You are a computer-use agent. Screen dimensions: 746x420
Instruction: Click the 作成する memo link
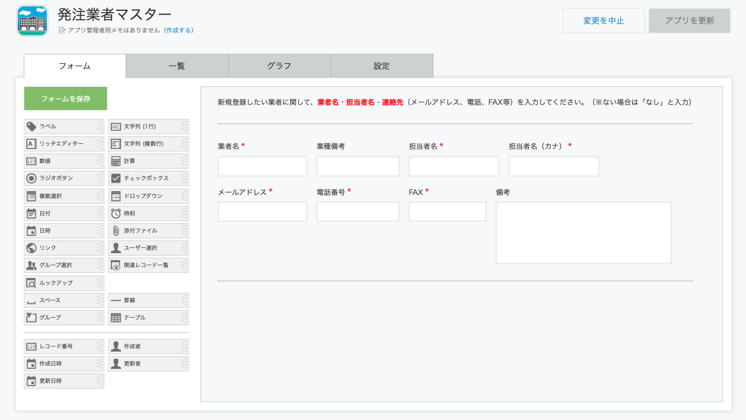179,30
